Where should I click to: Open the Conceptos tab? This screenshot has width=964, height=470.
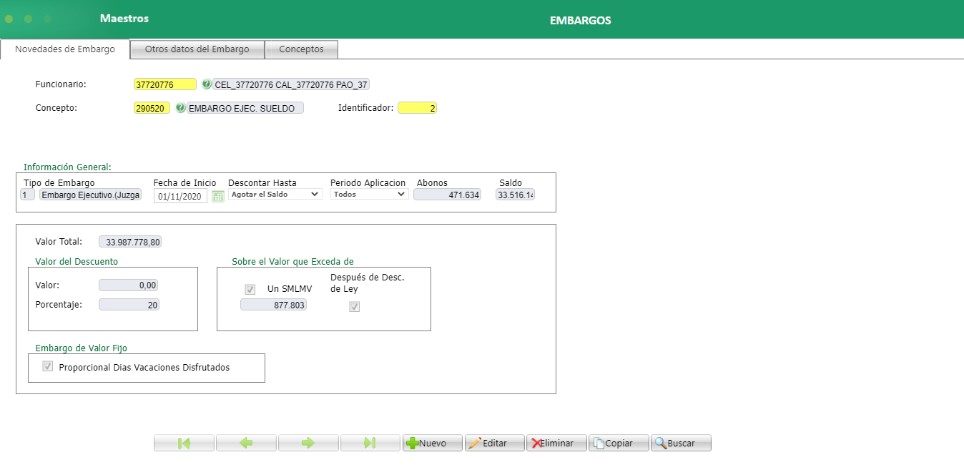[x=300, y=49]
